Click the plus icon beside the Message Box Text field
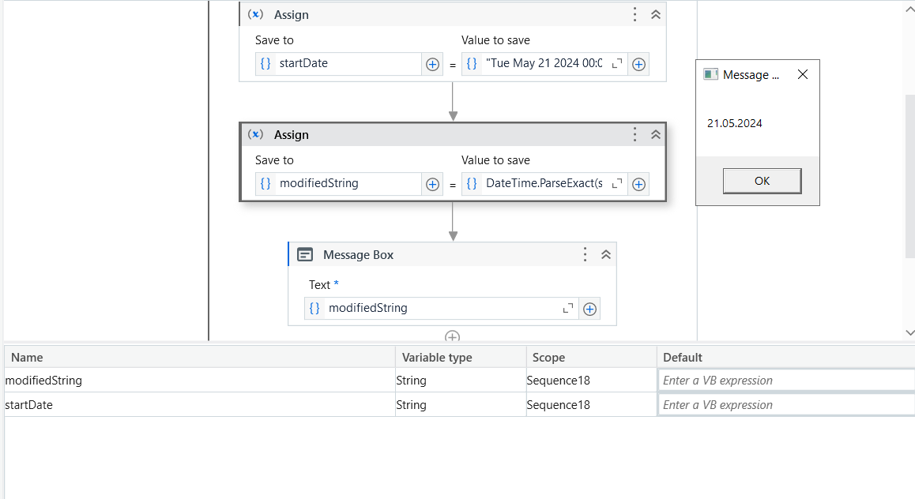This screenshot has height=499, width=915. click(589, 308)
